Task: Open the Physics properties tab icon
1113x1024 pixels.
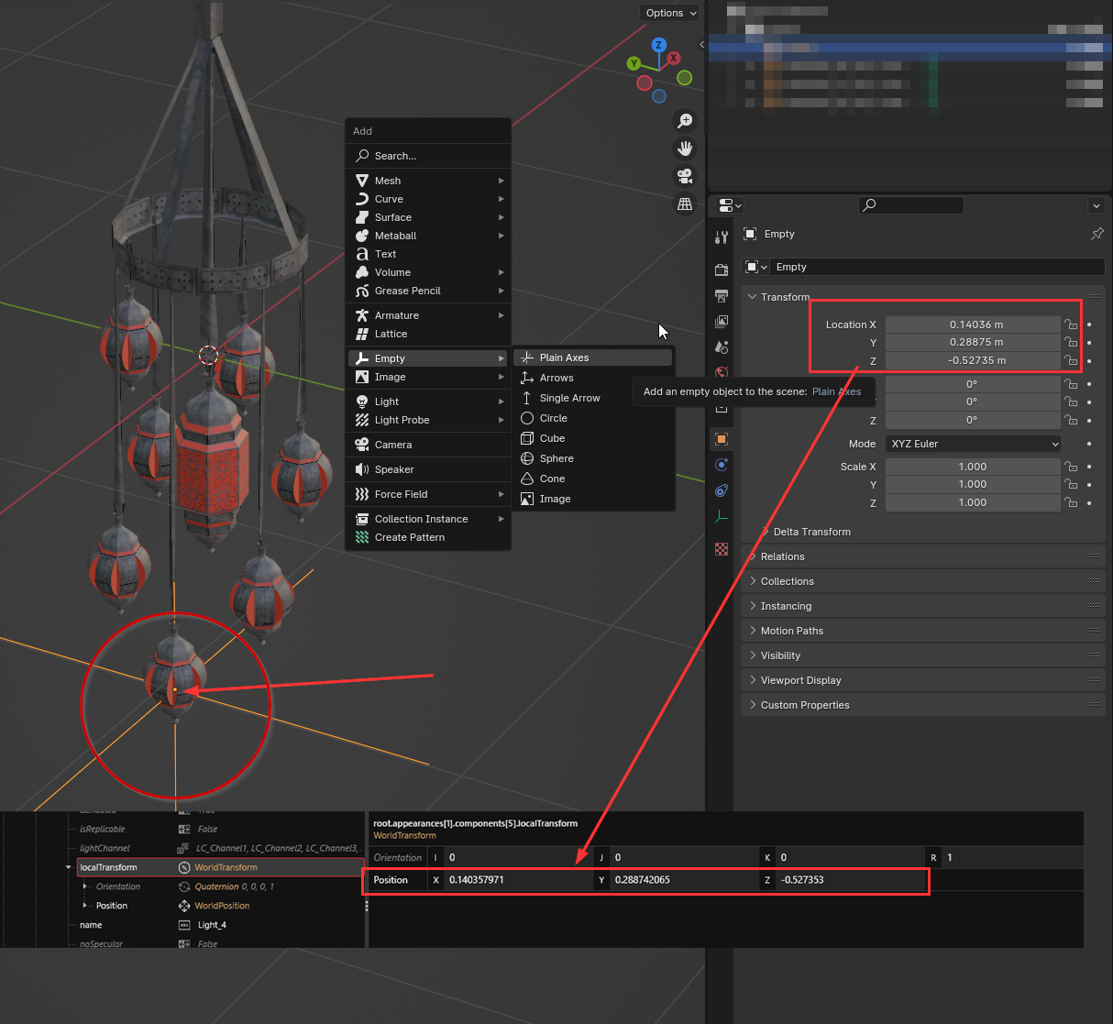Action: pos(722,465)
